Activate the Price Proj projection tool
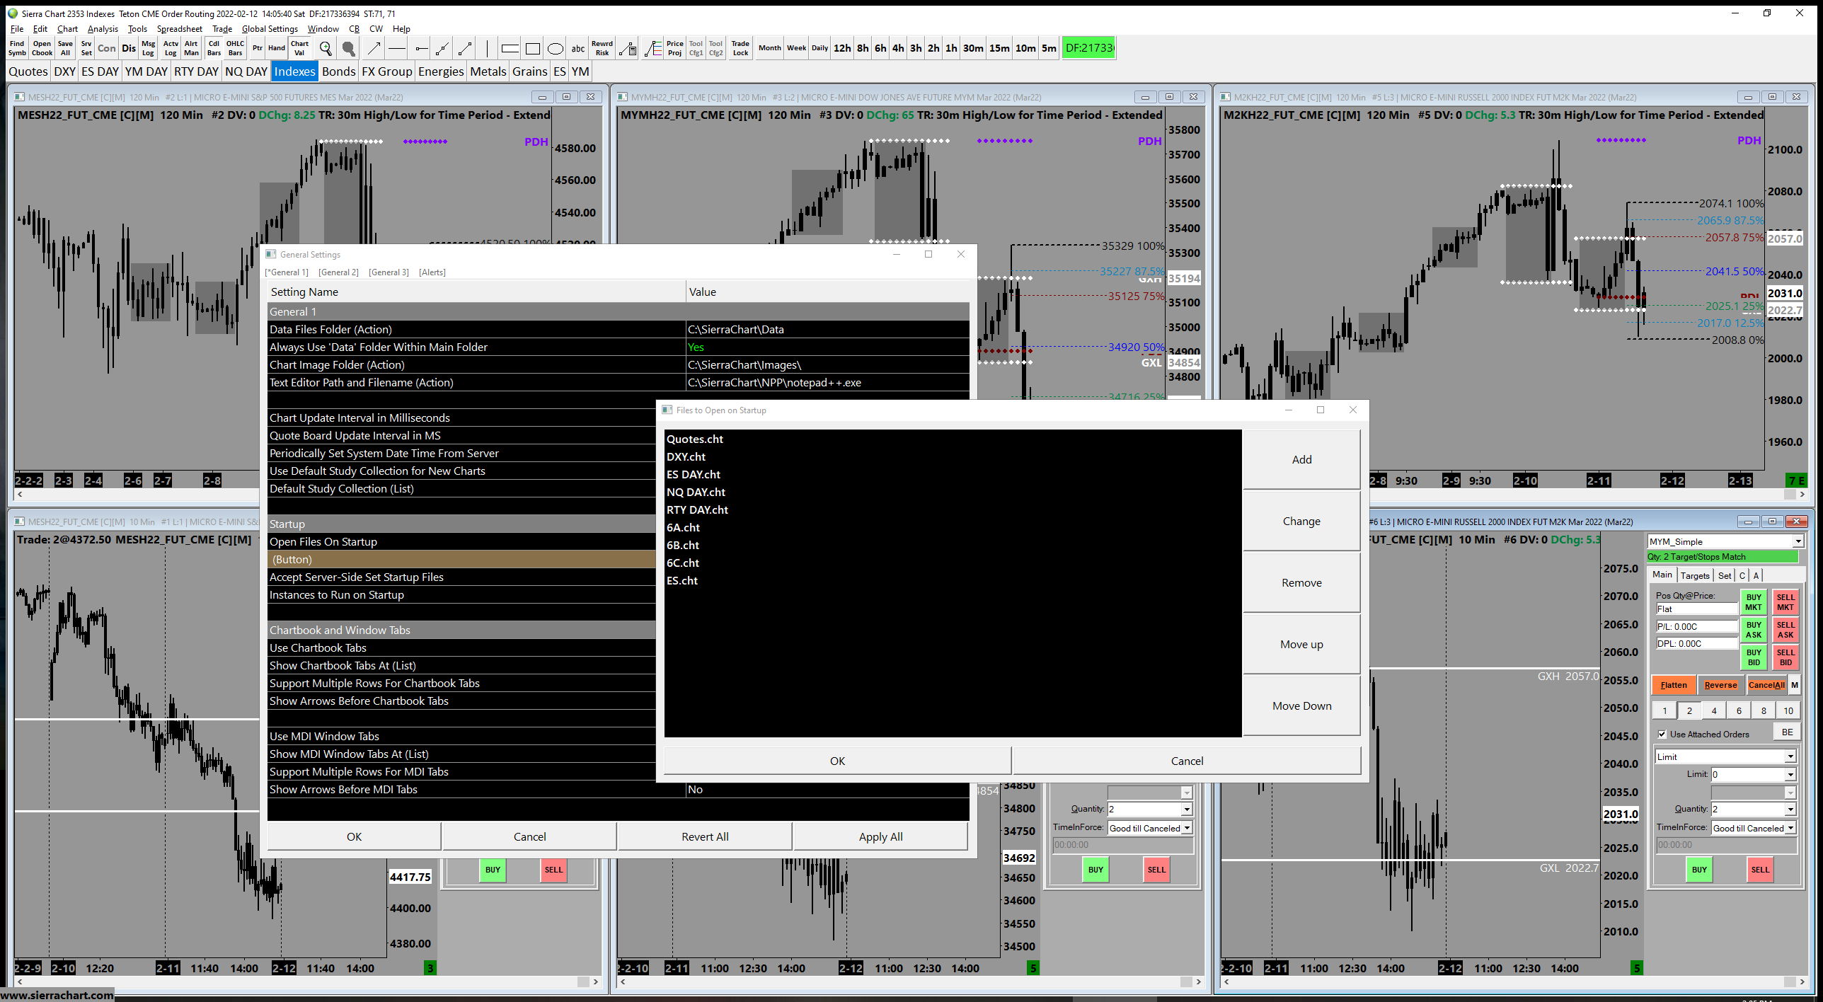The width and height of the screenshot is (1823, 1002). (x=674, y=48)
